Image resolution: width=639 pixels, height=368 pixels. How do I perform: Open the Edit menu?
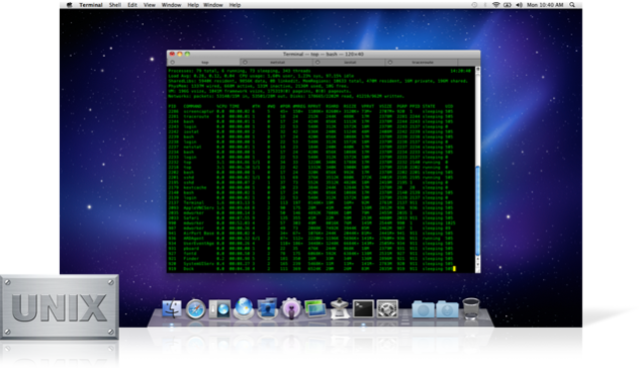[132, 5]
